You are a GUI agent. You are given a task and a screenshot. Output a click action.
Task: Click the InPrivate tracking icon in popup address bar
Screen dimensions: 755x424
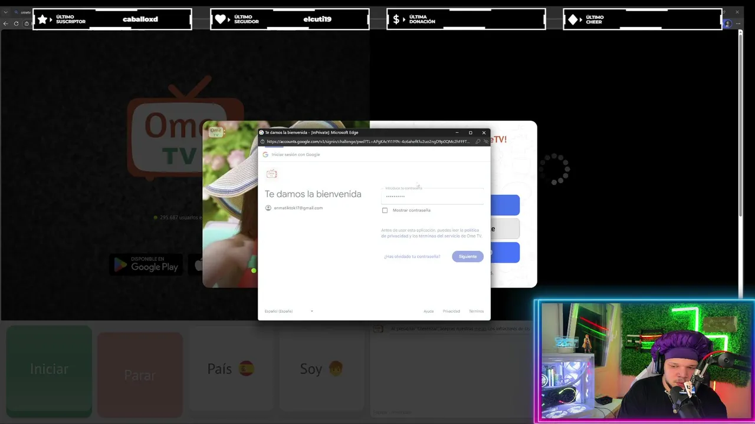pos(485,141)
